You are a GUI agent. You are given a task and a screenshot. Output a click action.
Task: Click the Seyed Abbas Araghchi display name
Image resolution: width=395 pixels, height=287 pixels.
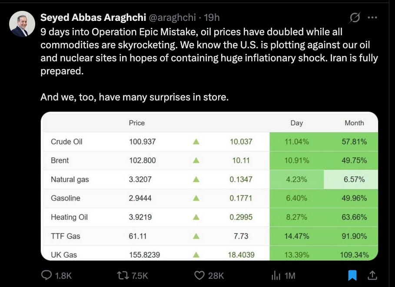coord(93,18)
